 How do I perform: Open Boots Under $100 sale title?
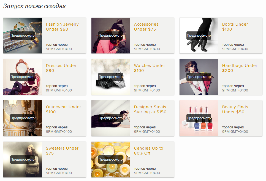(235, 27)
